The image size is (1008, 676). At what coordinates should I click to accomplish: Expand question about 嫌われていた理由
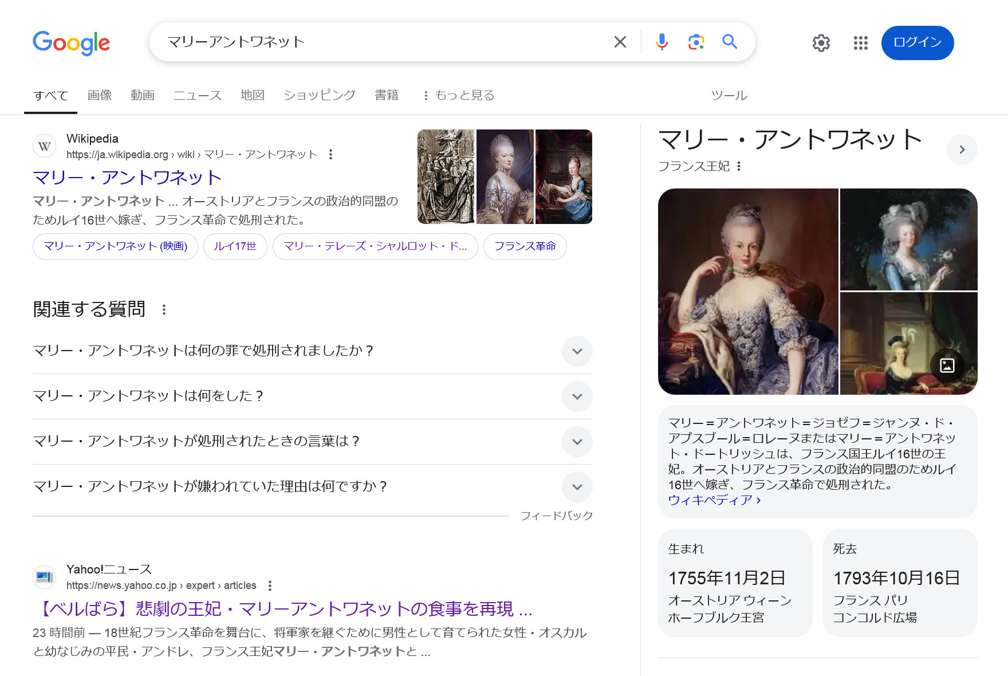[x=577, y=487]
